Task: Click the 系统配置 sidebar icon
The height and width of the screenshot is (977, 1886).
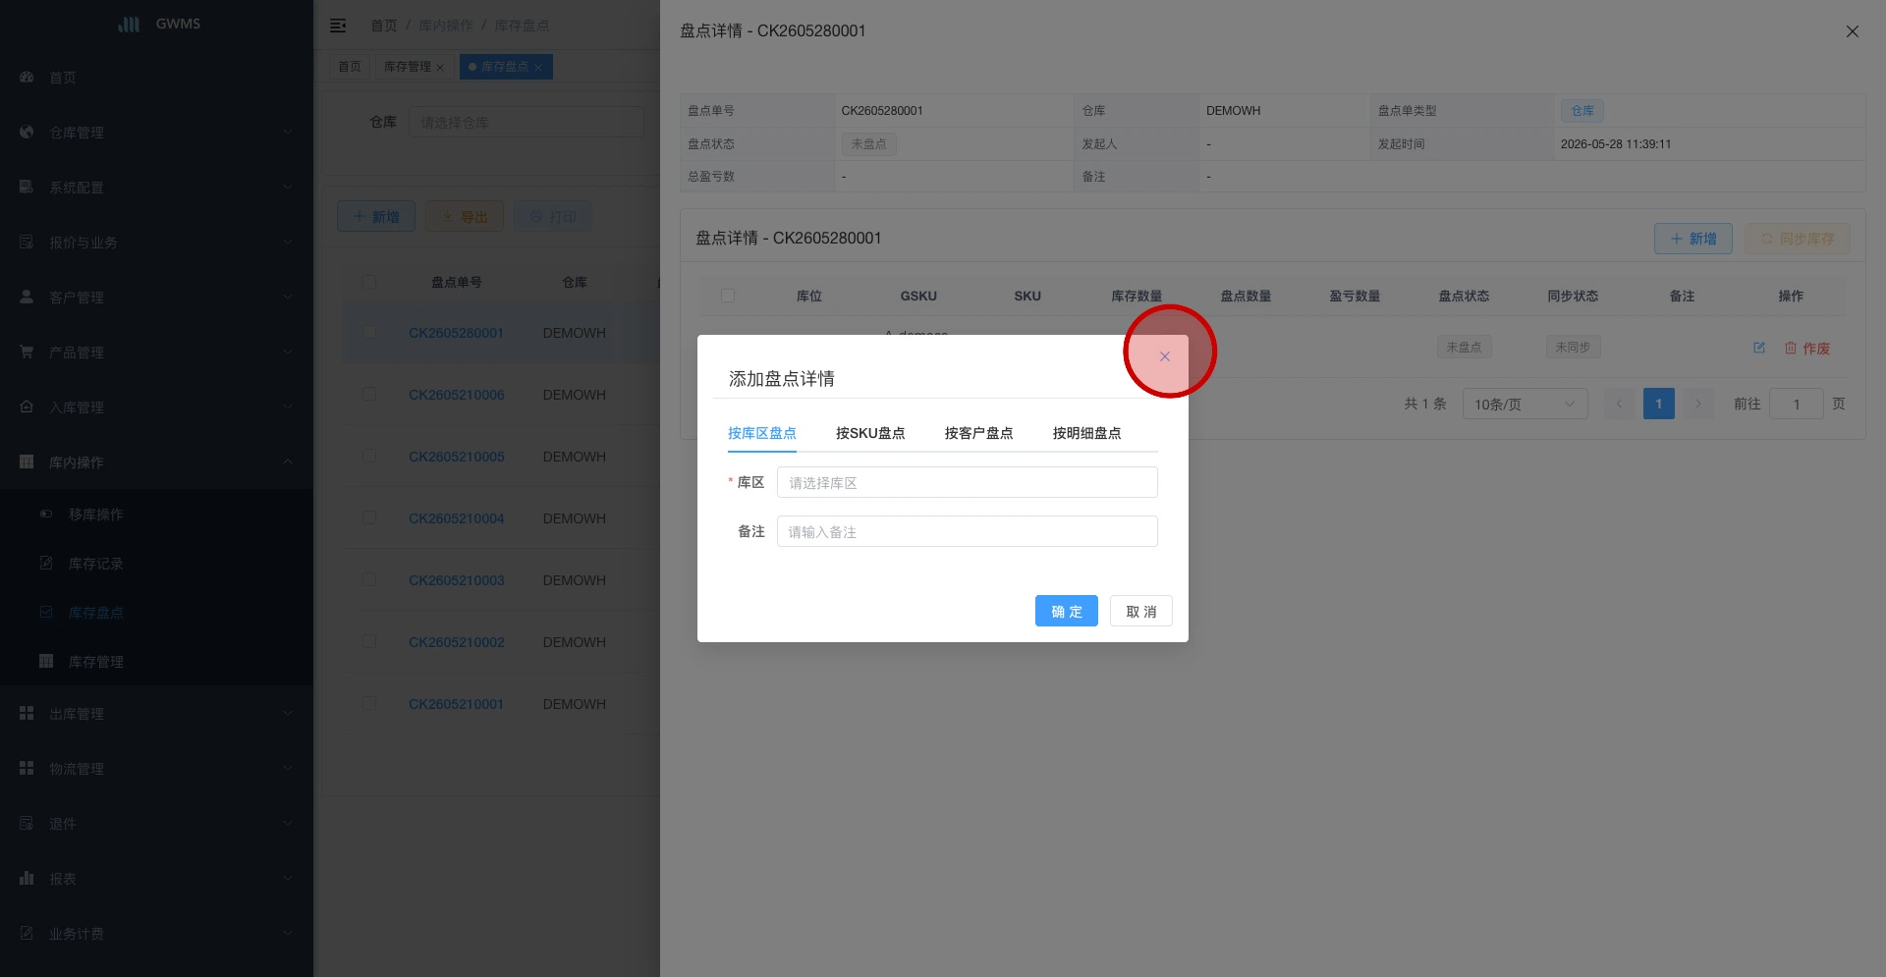Action: (x=27, y=187)
